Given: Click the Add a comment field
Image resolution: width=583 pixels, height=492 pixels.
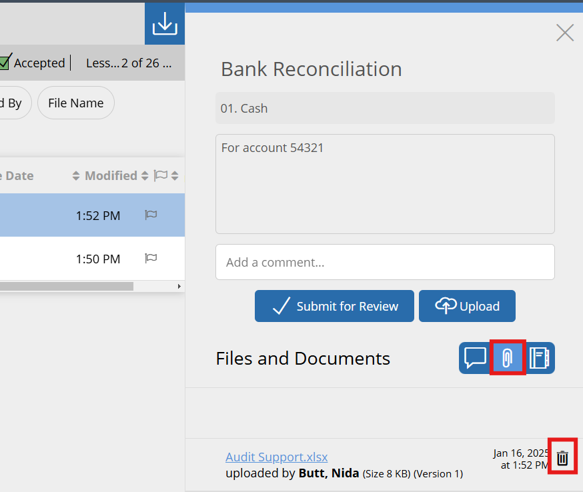Looking at the screenshot, I should [x=385, y=262].
